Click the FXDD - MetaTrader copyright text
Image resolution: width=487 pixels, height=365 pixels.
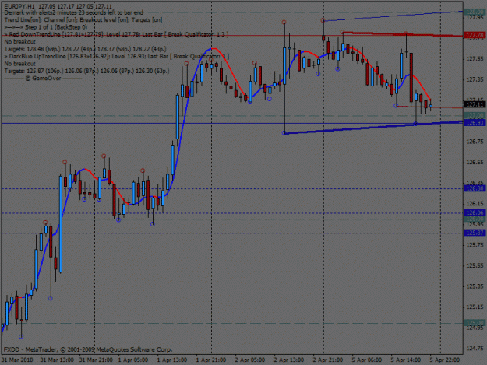[87, 349]
